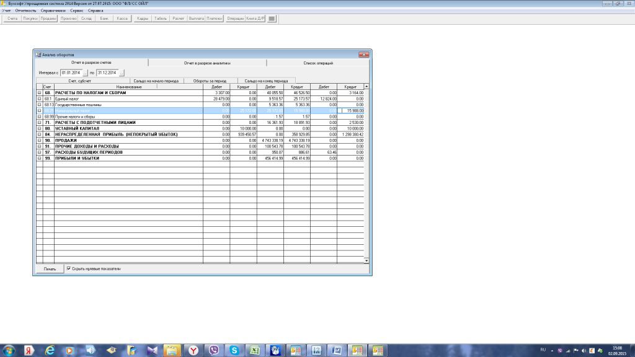635x357 pixels.
Task: Tick the checkbox for account 90 ПРОДАЖИ
Action: point(39,140)
